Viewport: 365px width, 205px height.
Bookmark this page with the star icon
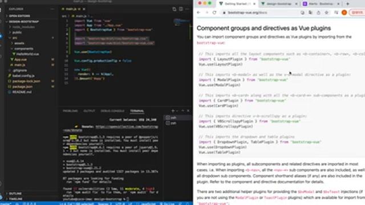(x=327, y=13)
